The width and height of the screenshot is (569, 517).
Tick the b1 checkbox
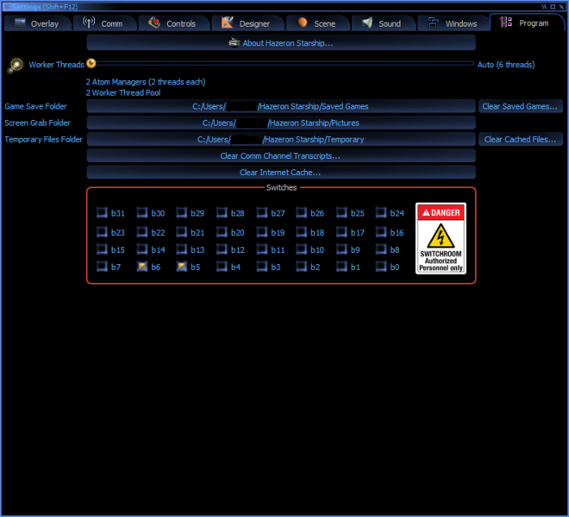(341, 267)
